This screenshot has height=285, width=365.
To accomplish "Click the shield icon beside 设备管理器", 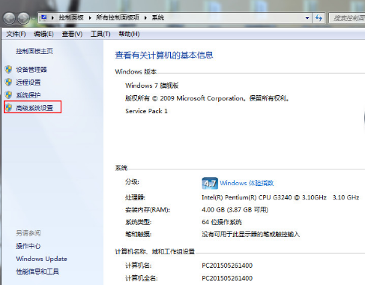I will tap(9, 69).
